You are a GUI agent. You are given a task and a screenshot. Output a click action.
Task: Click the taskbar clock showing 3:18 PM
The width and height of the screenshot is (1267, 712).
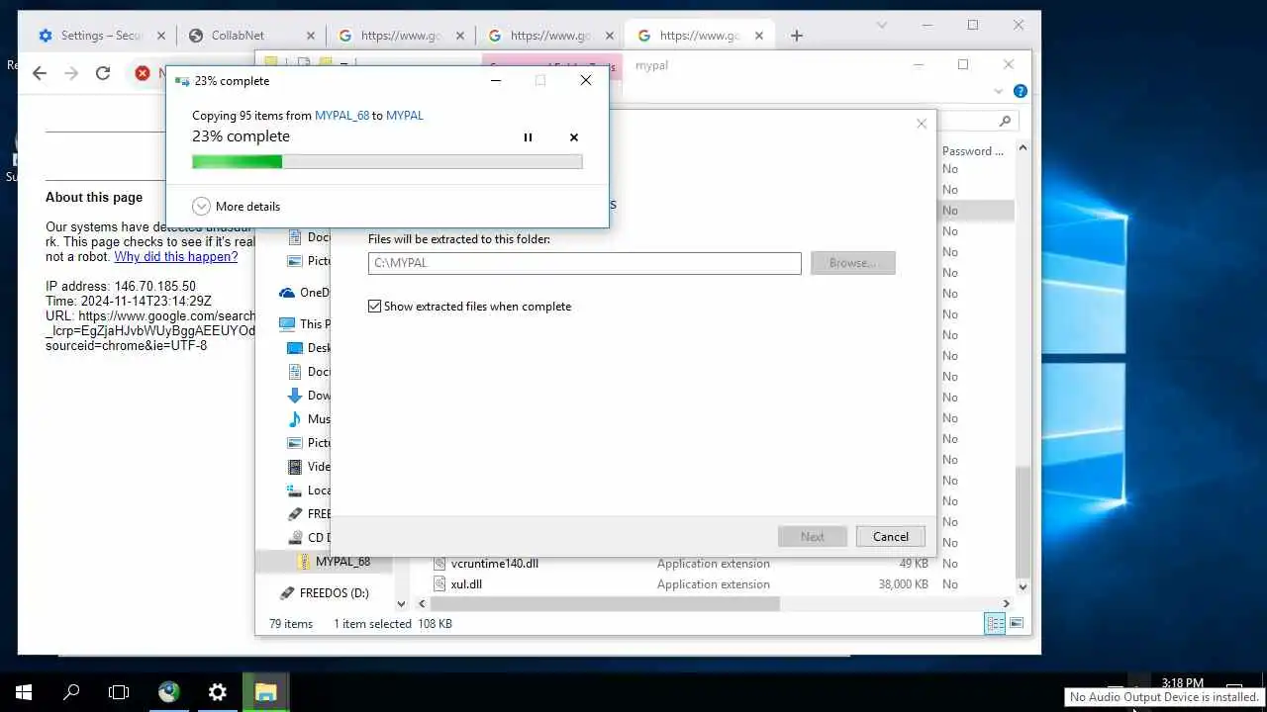(1183, 682)
